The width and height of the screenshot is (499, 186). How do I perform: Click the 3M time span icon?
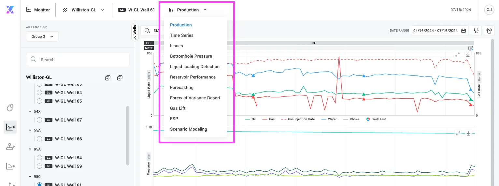click(147, 31)
